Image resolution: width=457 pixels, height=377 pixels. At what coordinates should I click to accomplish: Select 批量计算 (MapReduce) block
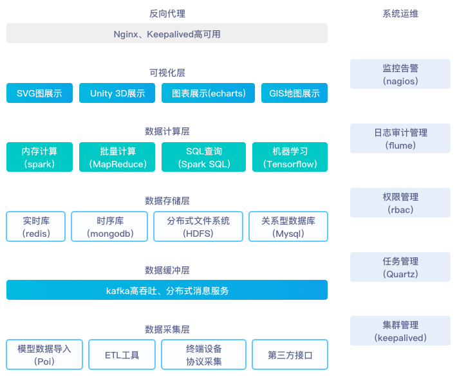(117, 158)
